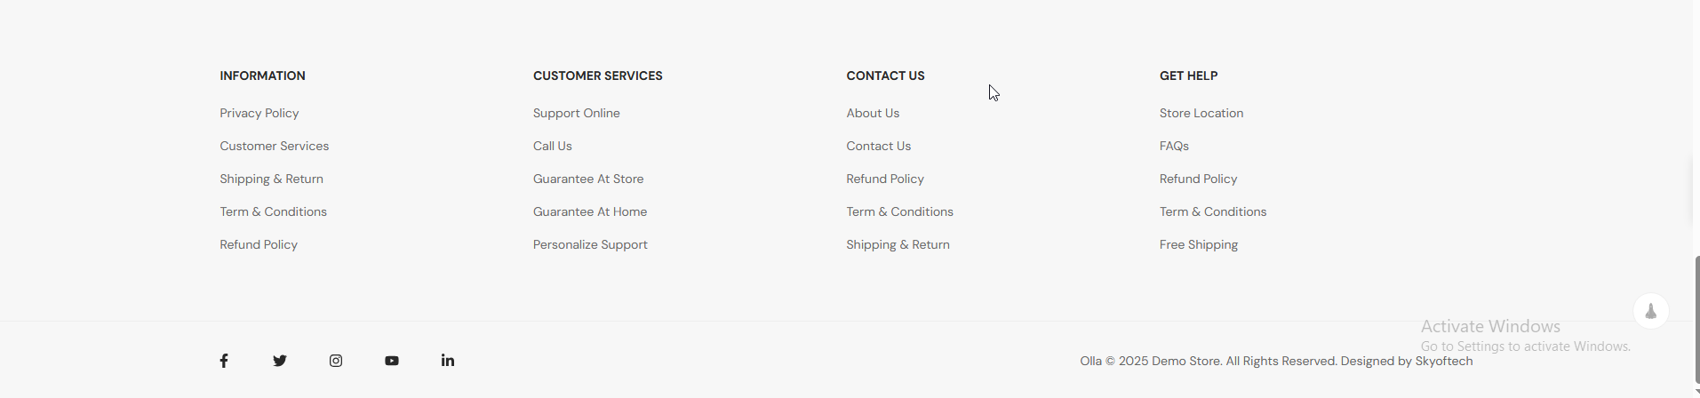Open the FAQs link
Viewport: 1700px width, 398px height.
(x=1173, y=146)
